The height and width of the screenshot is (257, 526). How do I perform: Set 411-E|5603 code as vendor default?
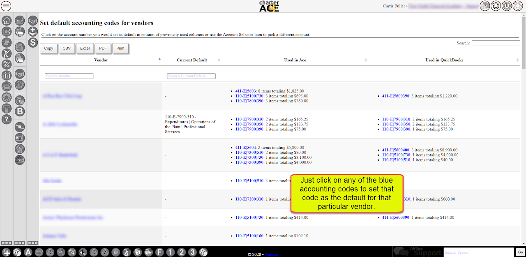[x=245, y=91]
